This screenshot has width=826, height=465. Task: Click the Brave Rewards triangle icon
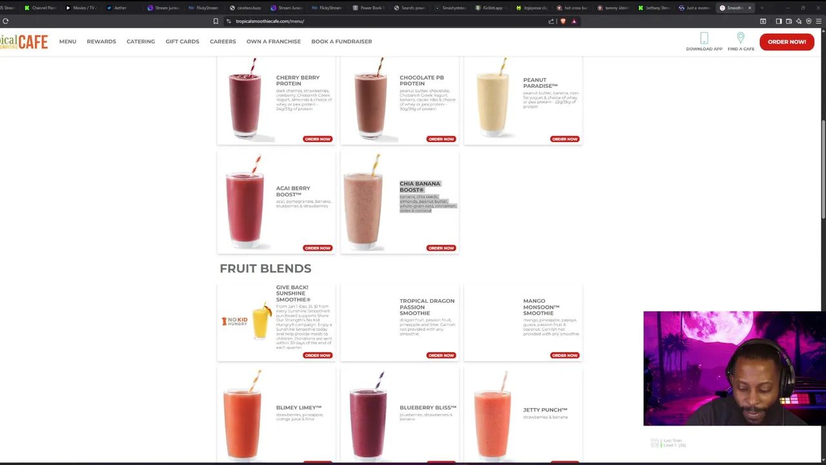574,21
